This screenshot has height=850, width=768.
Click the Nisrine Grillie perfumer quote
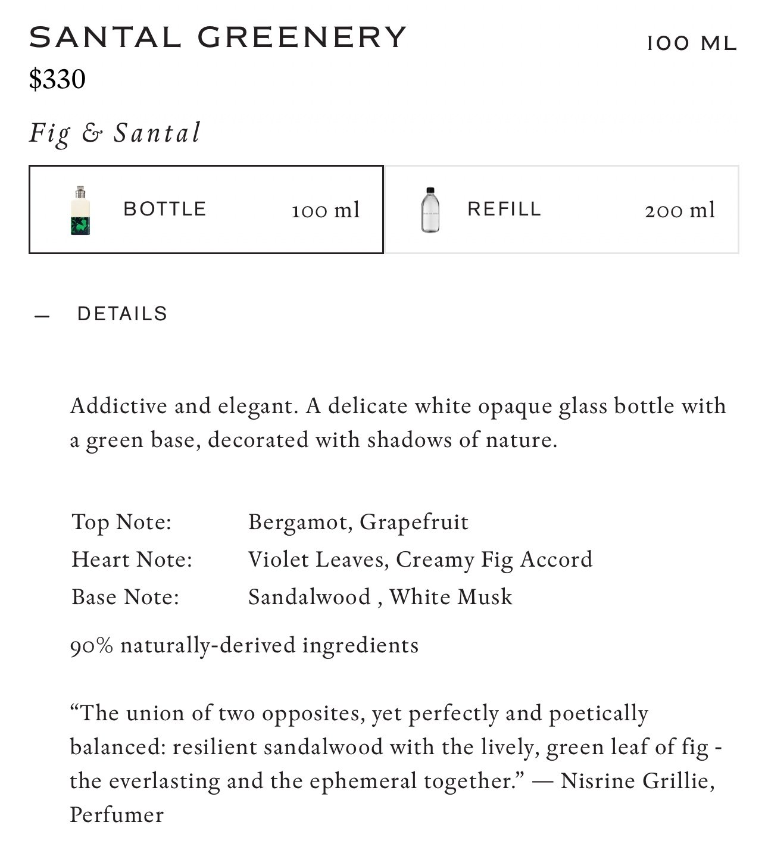[396, 764]
